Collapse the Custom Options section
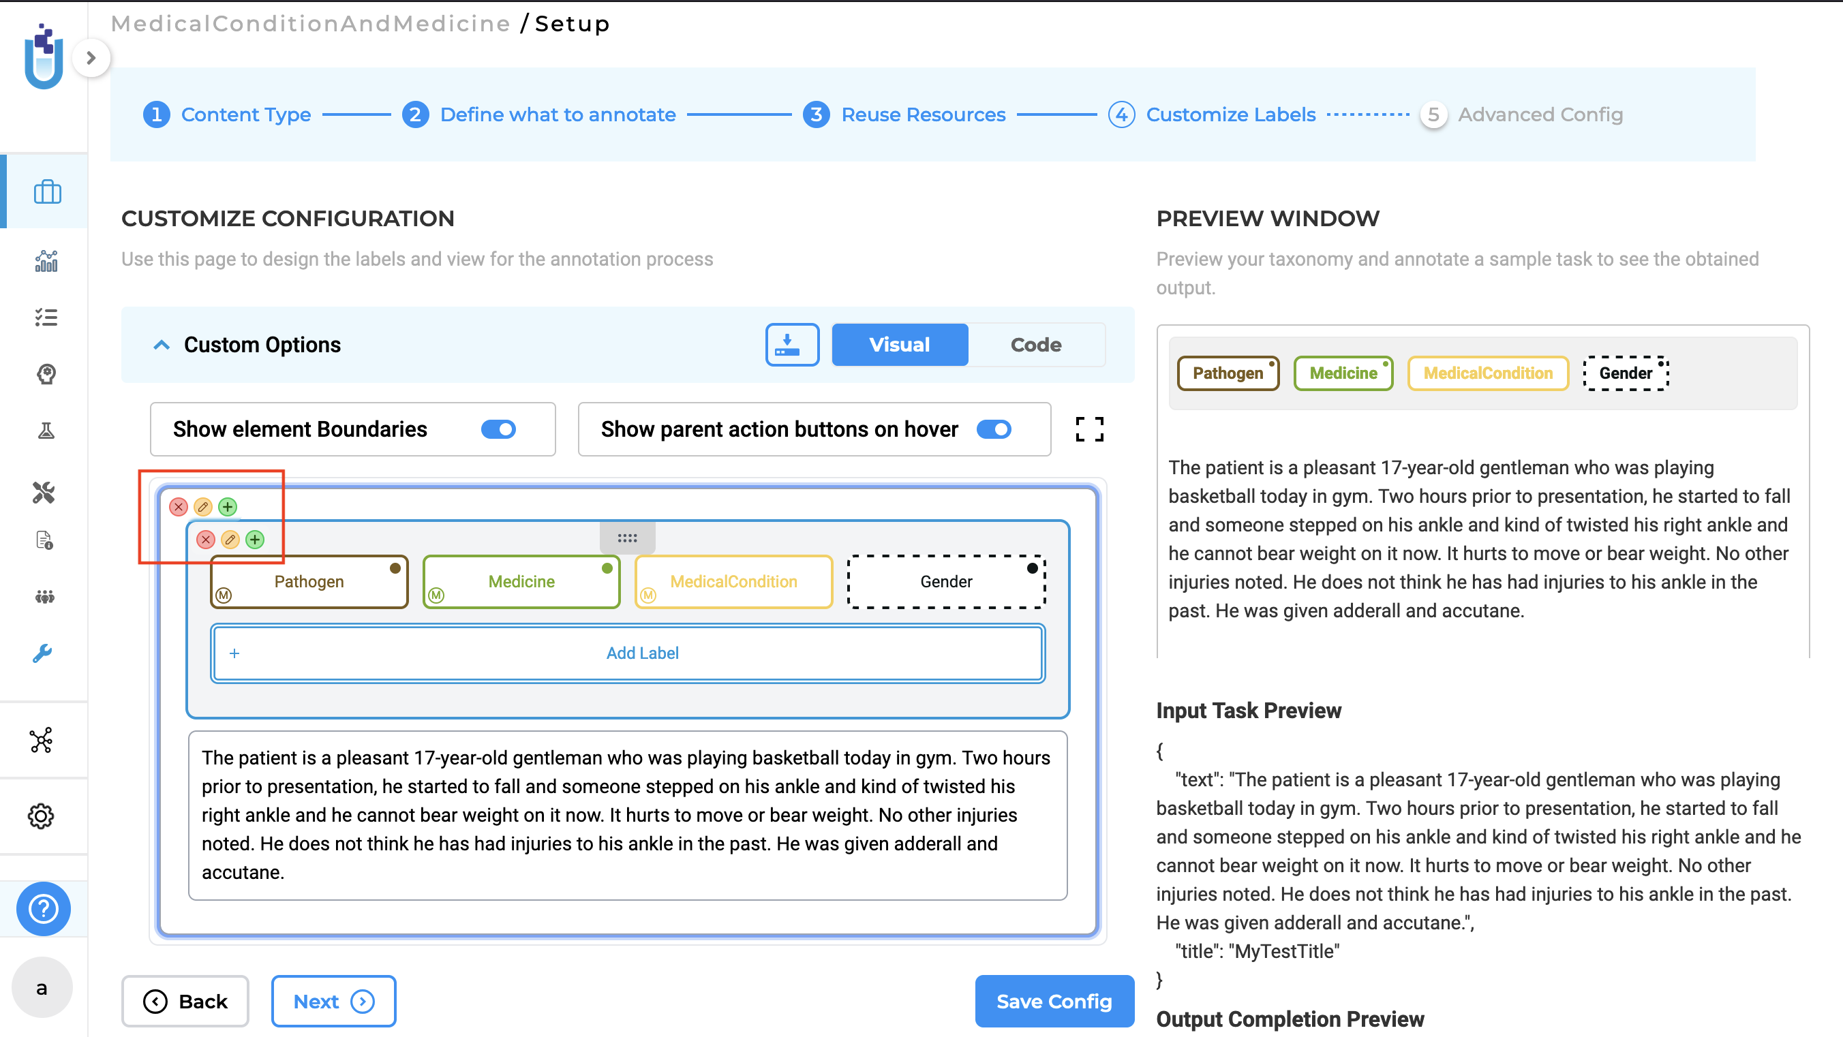 click(162, 345)
